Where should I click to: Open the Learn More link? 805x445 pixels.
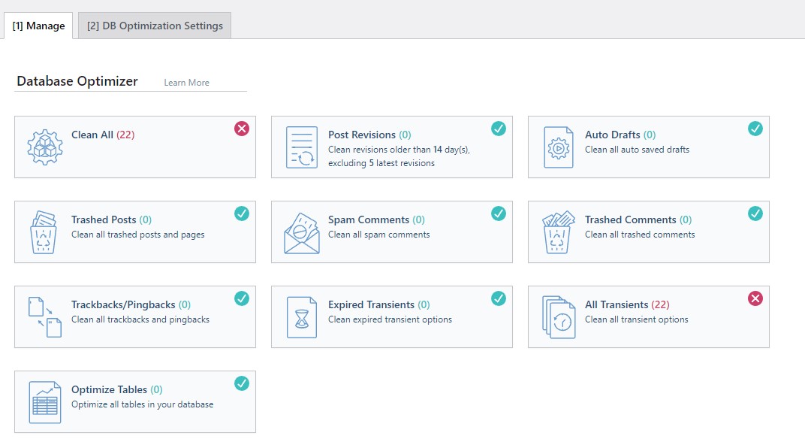pyautogui.click(x=186, y=83)
